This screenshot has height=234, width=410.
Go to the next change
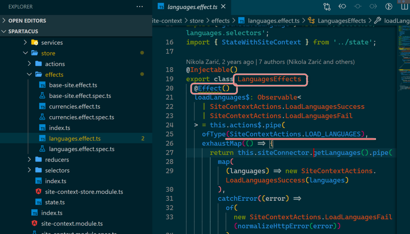[x=373, y=7]
